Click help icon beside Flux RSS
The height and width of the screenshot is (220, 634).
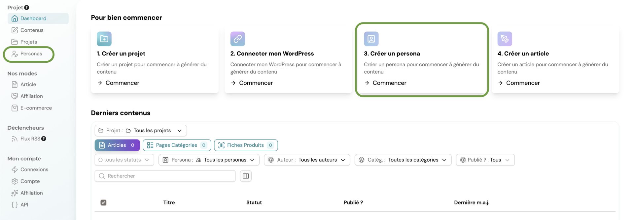[x=44, y=139]
